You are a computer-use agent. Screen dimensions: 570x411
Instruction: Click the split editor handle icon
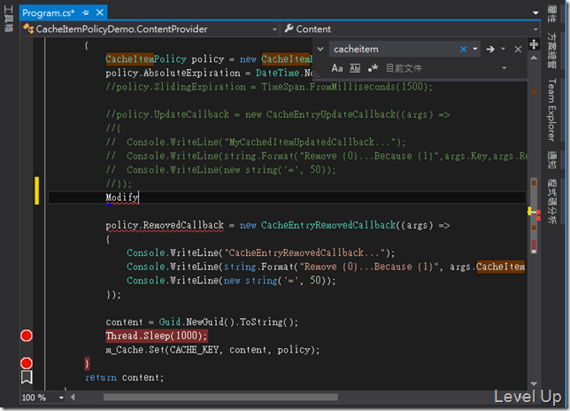click(x=534, y=44)
